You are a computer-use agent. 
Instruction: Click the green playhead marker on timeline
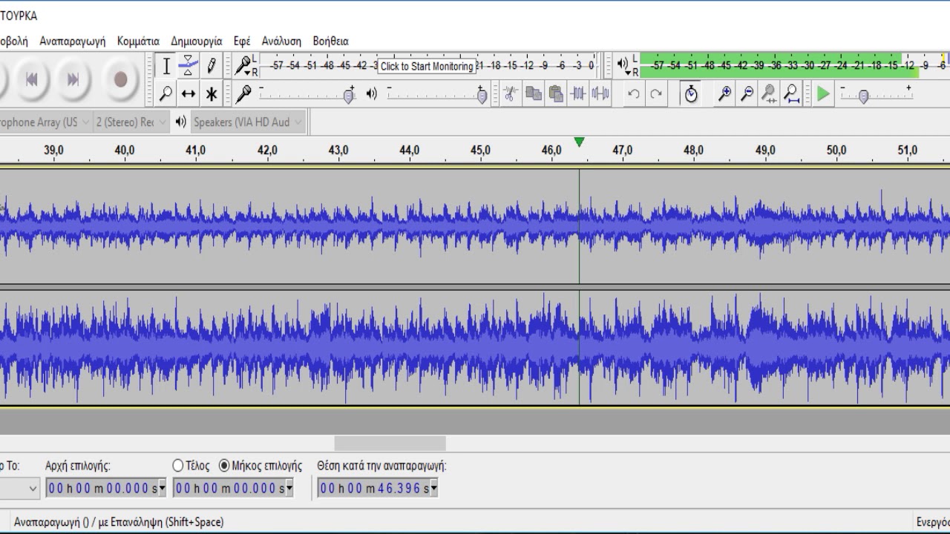point(579,142)
